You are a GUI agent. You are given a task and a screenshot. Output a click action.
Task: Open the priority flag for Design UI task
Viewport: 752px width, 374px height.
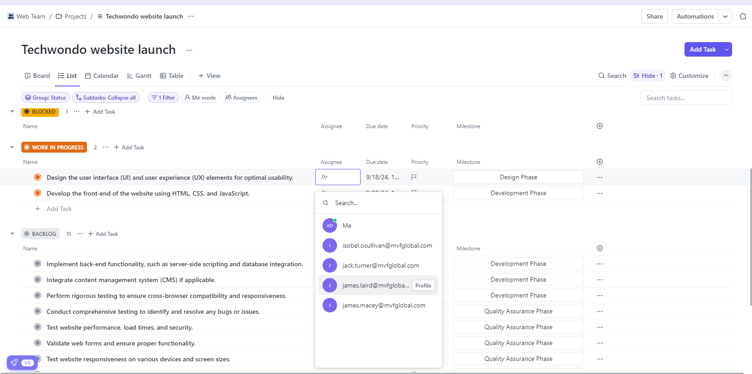[414, 177]
